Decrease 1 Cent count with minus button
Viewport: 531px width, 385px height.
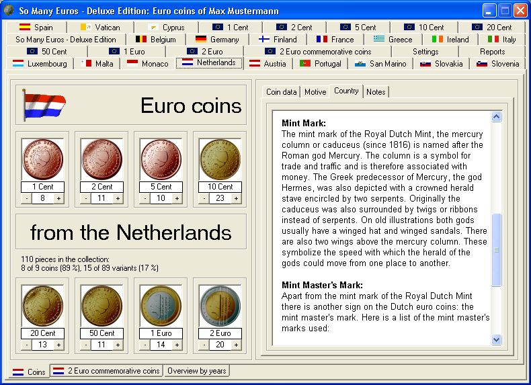point(27,198)
